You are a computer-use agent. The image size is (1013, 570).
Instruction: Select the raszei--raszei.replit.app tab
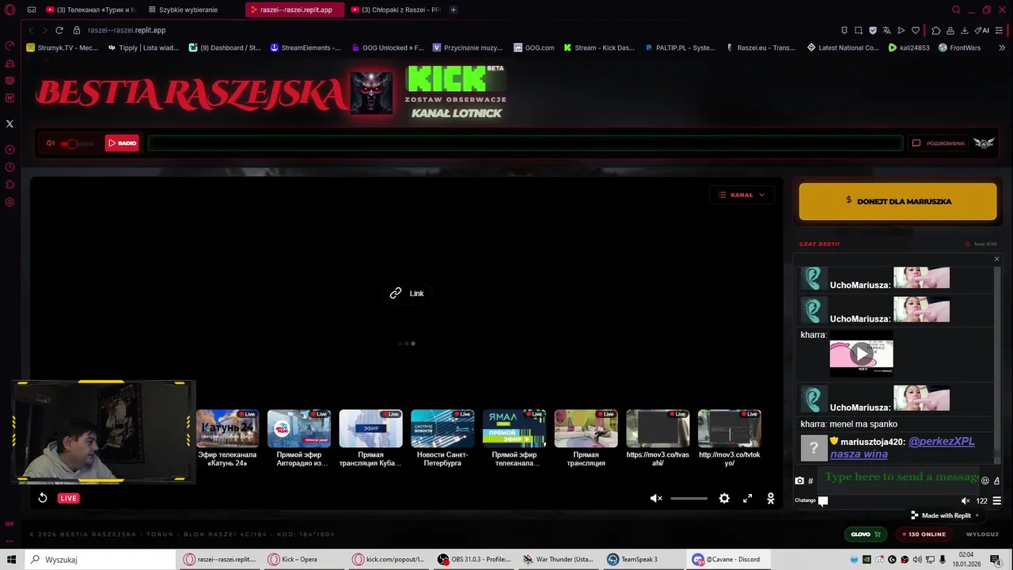pos(294,9)
